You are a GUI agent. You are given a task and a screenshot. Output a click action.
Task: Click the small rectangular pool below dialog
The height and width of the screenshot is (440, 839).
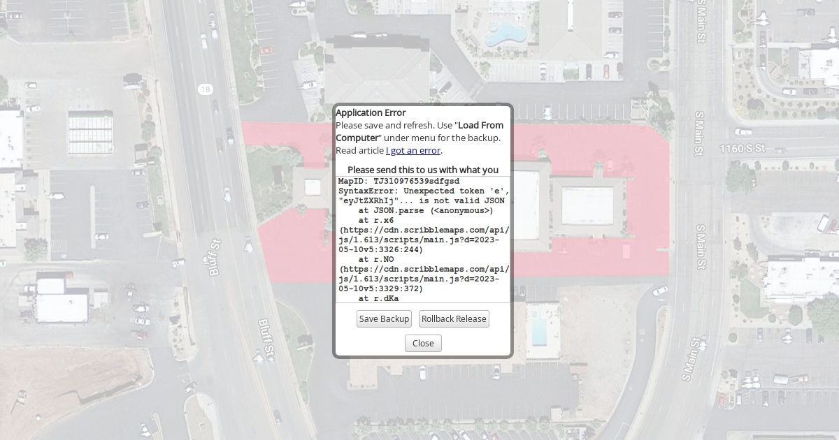pos(539,331)
